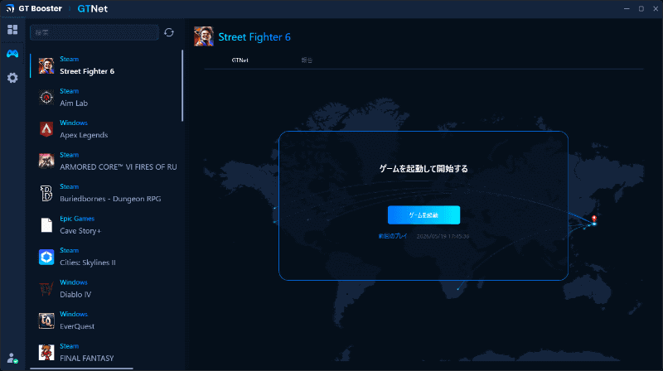
Task: Refresh the game list
Action: 169,32
